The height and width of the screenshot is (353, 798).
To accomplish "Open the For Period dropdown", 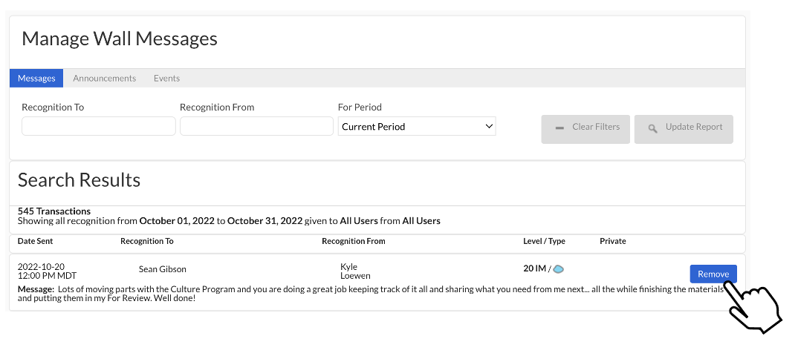I will [x=417, y=127].
